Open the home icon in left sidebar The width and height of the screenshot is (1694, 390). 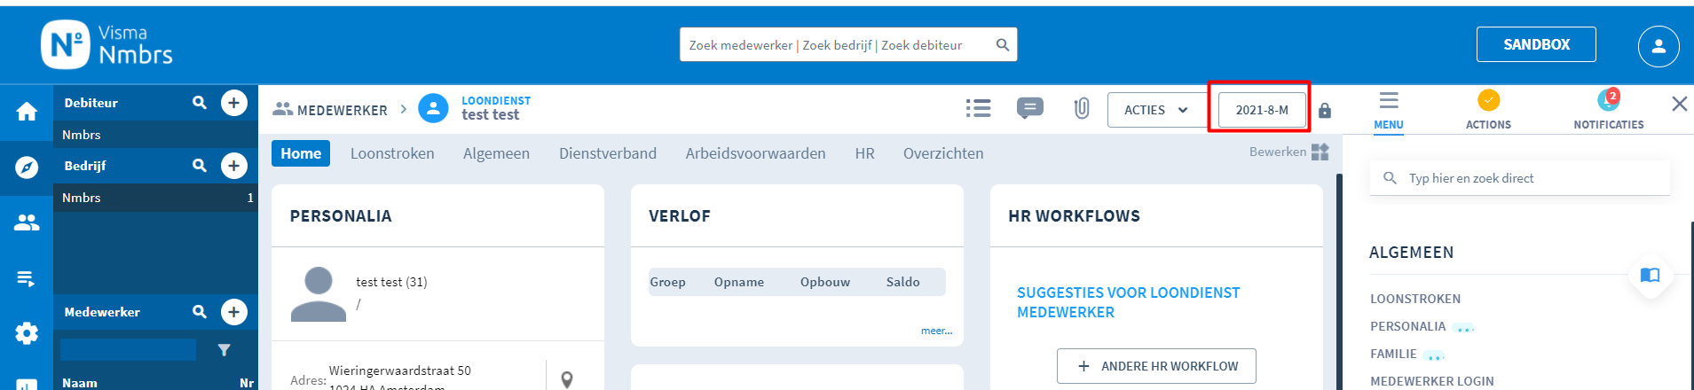pyautogui.click(x=27, y=112)
